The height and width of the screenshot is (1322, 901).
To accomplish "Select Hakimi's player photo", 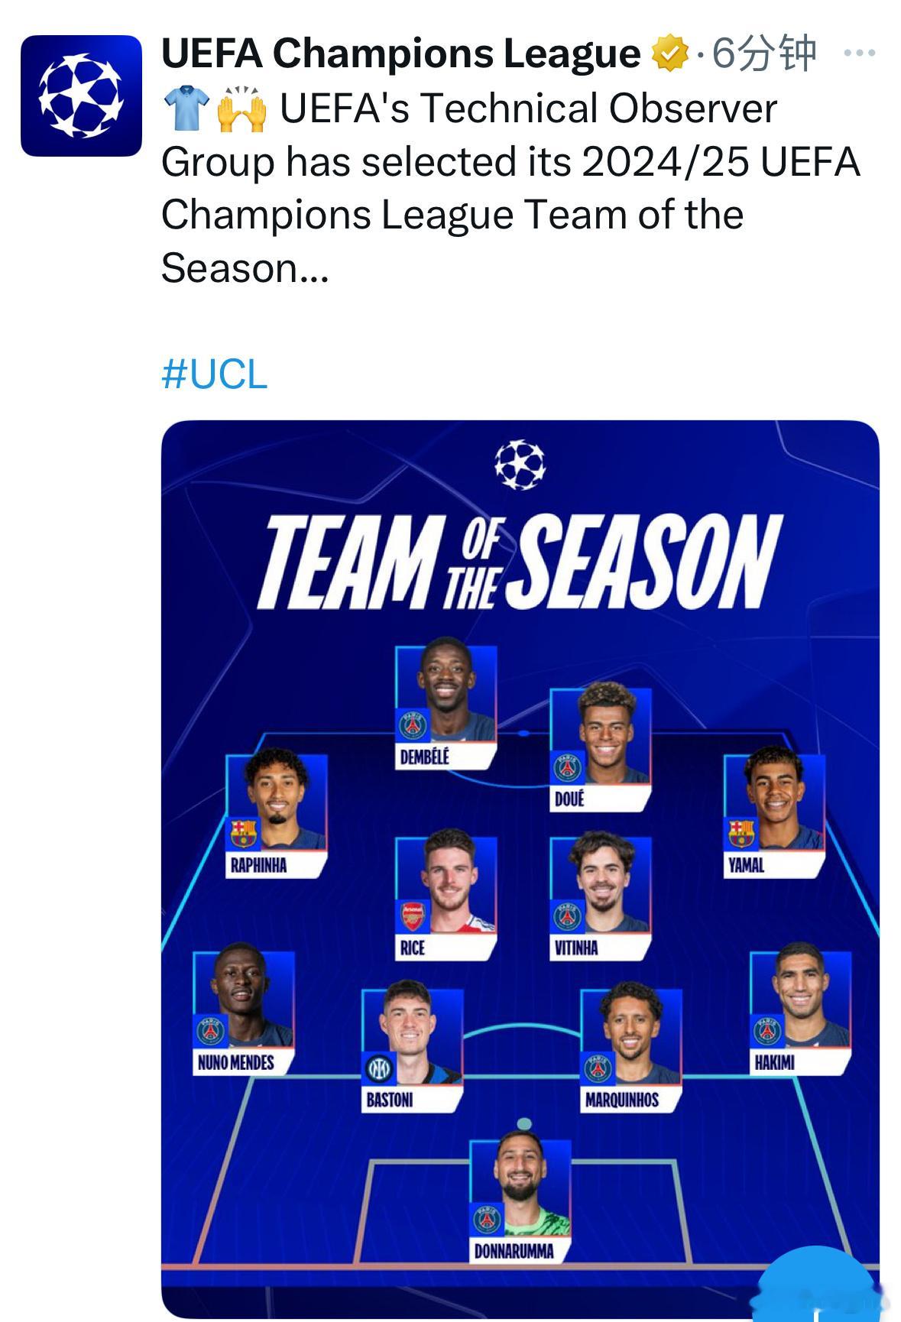I will [x=801, y=999].
